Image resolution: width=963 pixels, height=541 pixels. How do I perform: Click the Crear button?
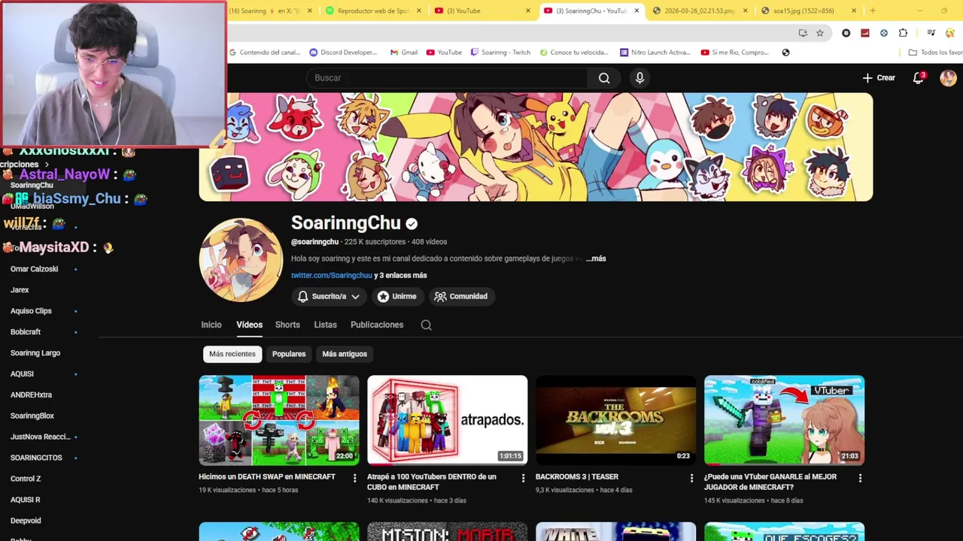pos(879,78)
